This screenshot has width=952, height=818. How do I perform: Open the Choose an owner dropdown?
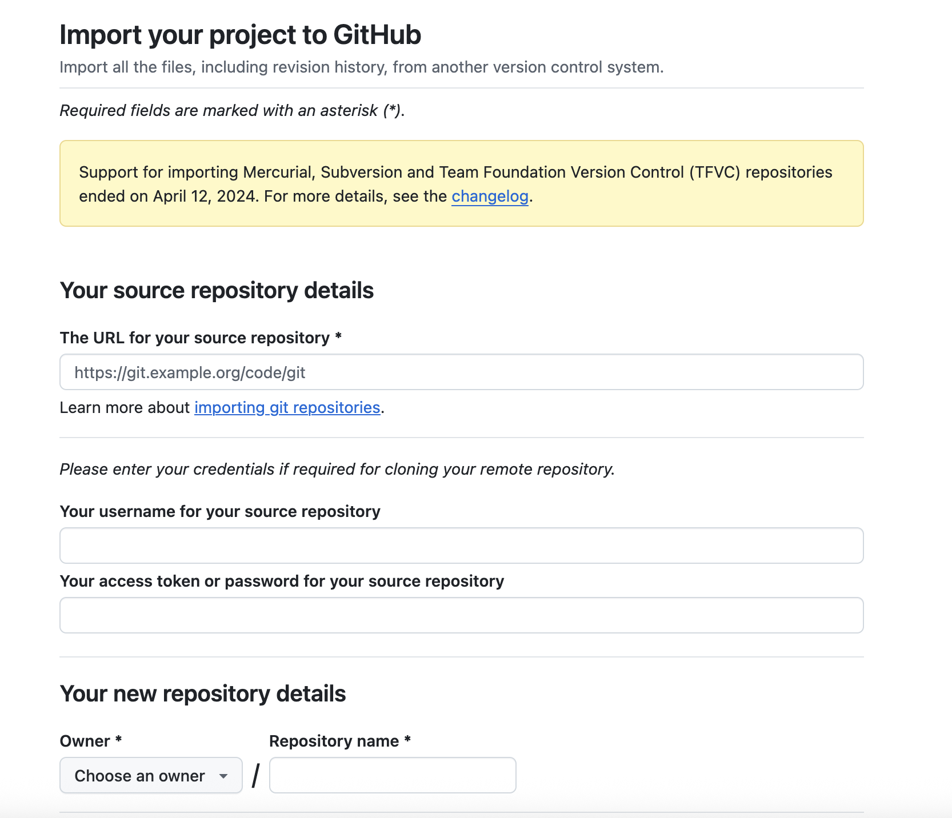(150, 776)
